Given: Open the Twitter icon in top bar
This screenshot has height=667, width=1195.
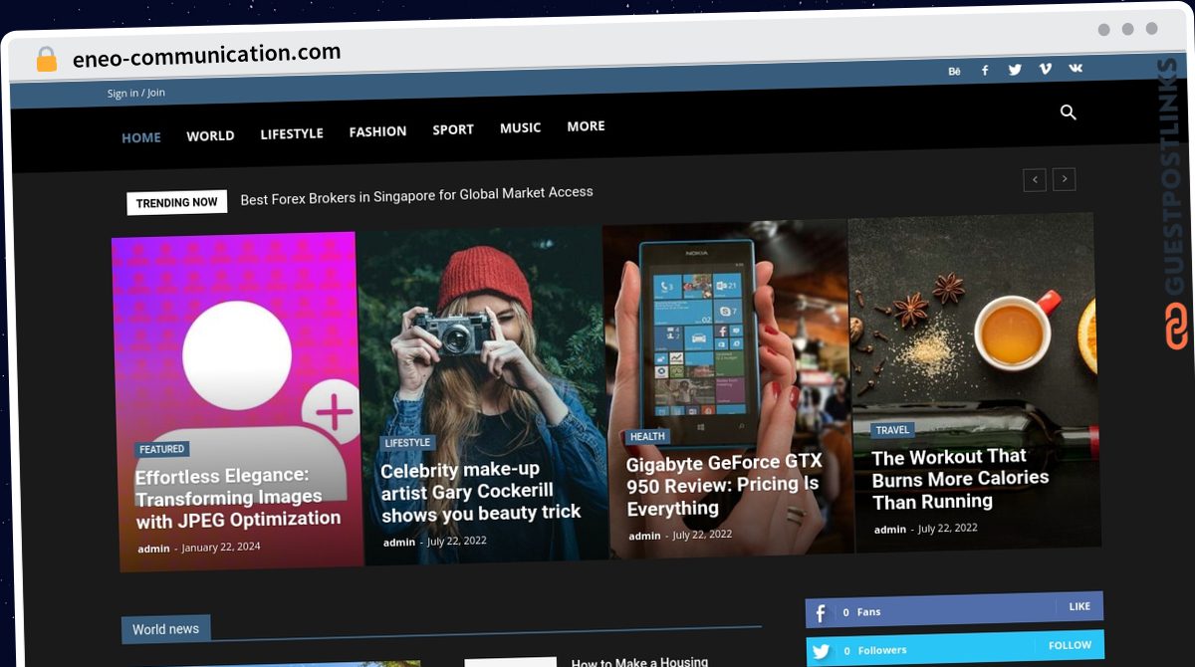Looking at the screenshot, I should pos(1015,70).
